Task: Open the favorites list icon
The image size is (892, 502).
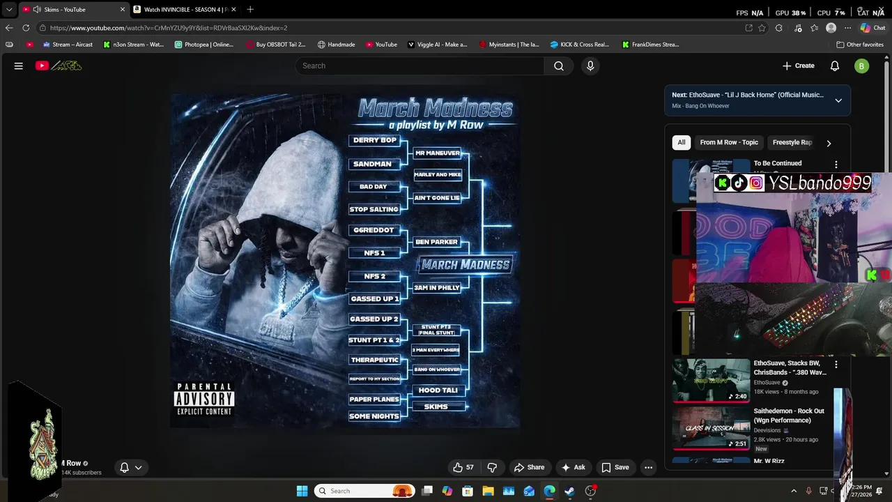Action: 814,28
